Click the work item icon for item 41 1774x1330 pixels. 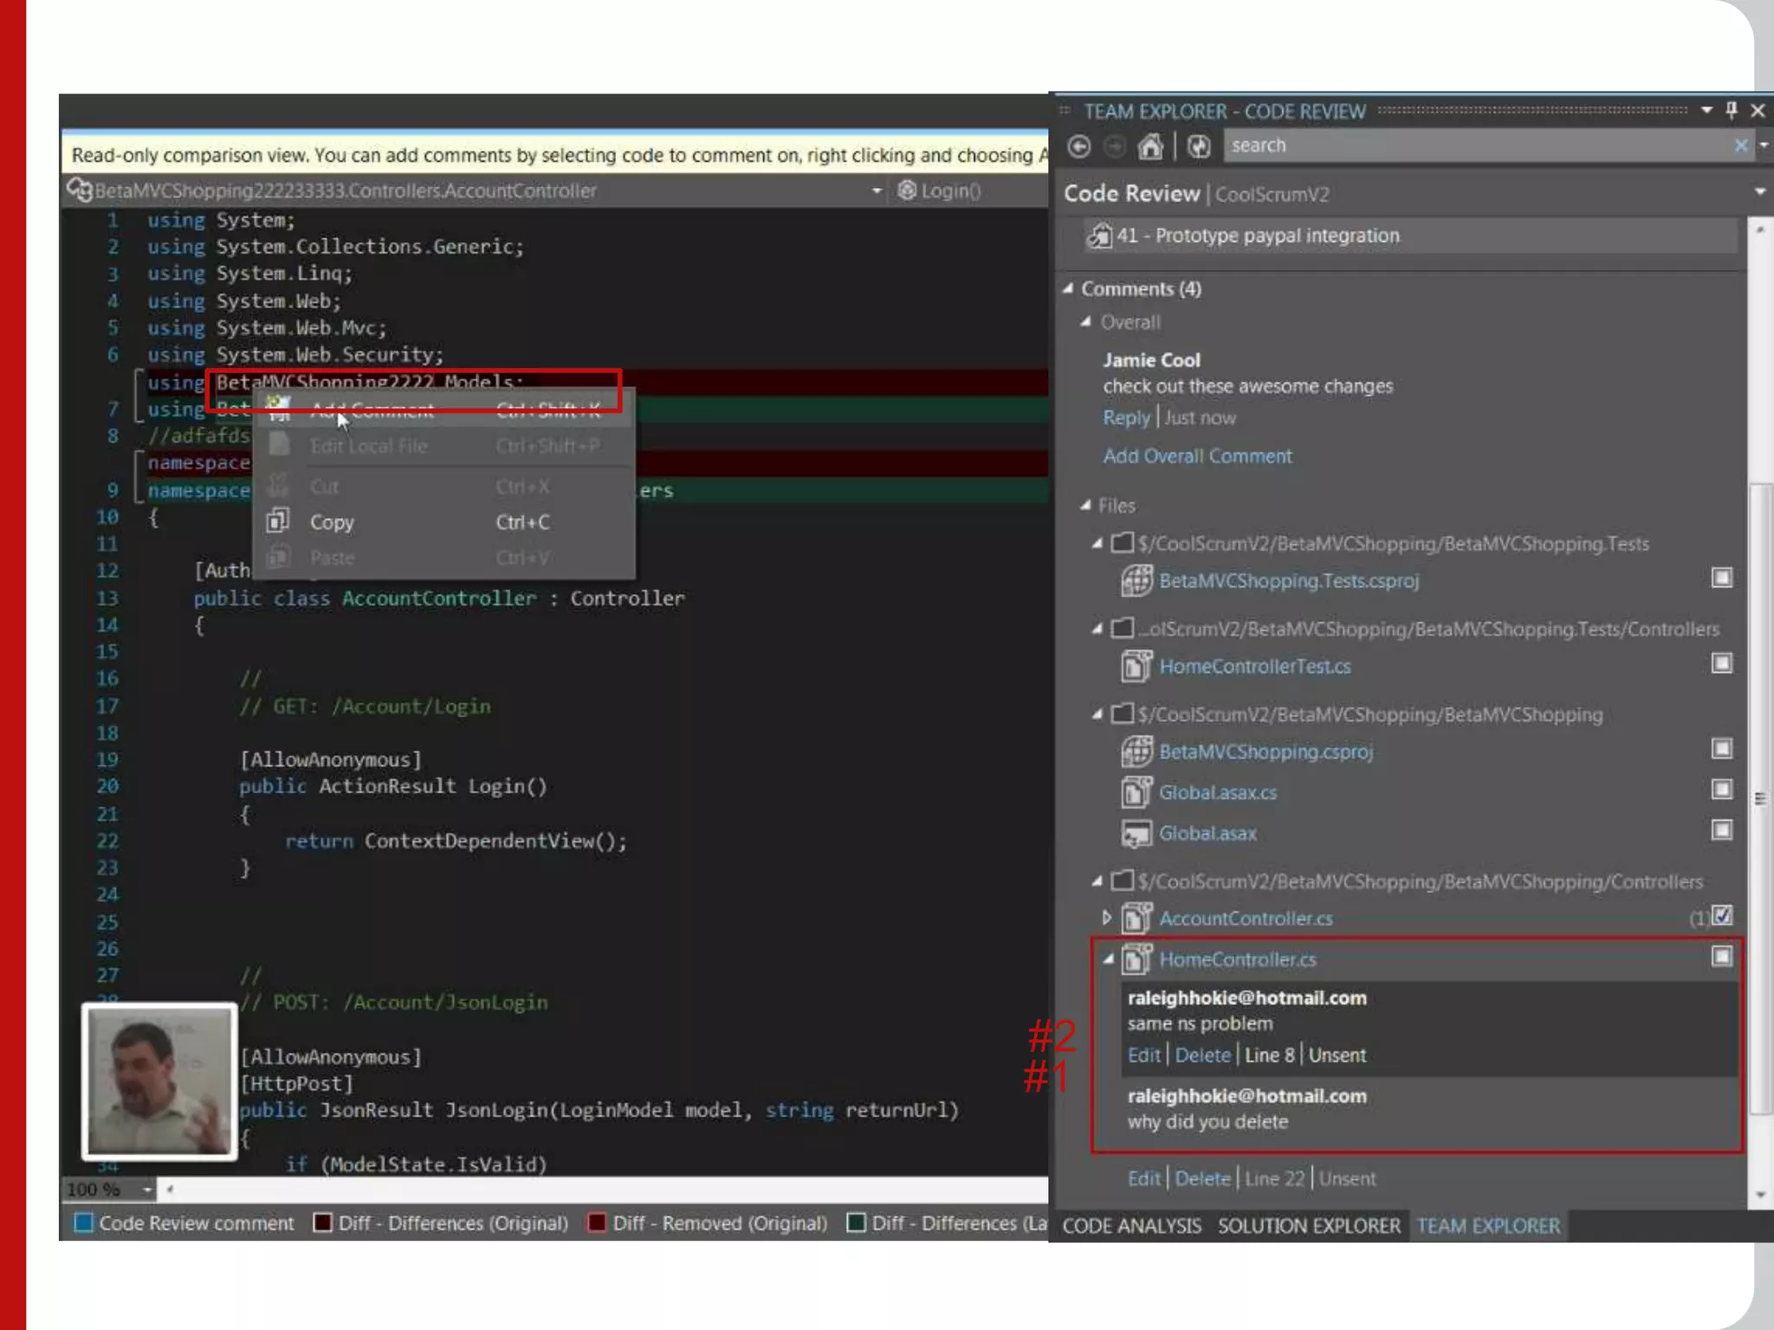click(1099, 236)
